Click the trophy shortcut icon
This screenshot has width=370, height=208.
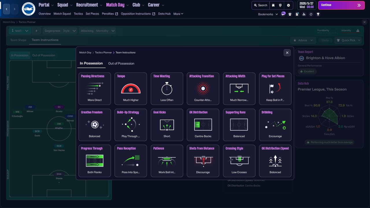(318, 14)
